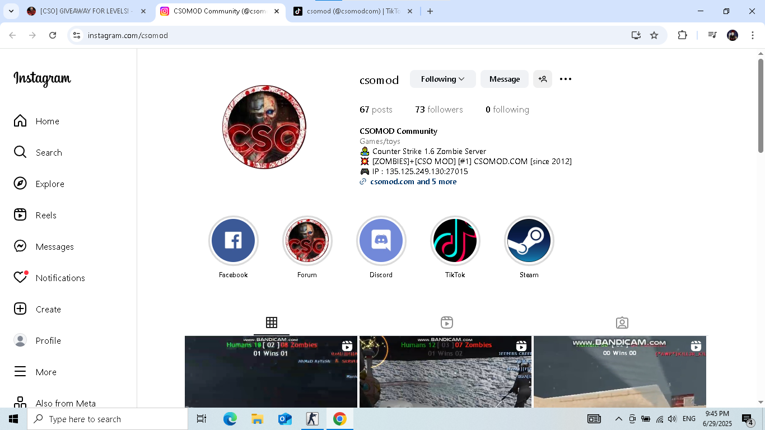Switch to the csomod TikTok browser tab
765x430 pixels.
coord(353,11)
